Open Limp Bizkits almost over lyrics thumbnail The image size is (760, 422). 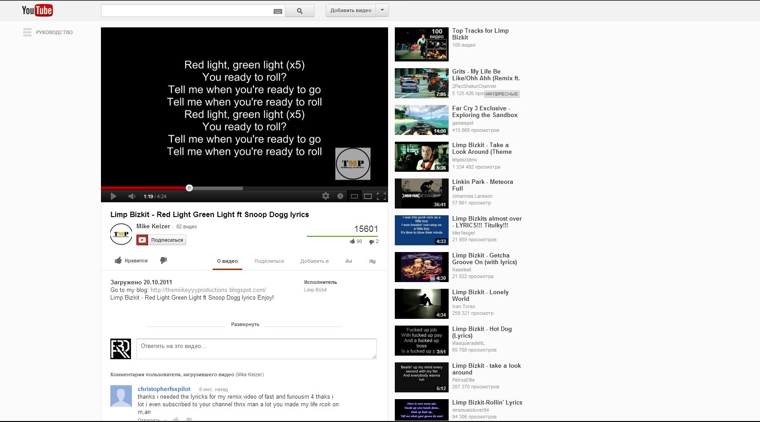(x=422, y=231)
